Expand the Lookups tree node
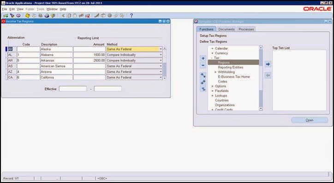Image resolution: width=334 pixels, height=183 pixels. (x=212, y=96)
